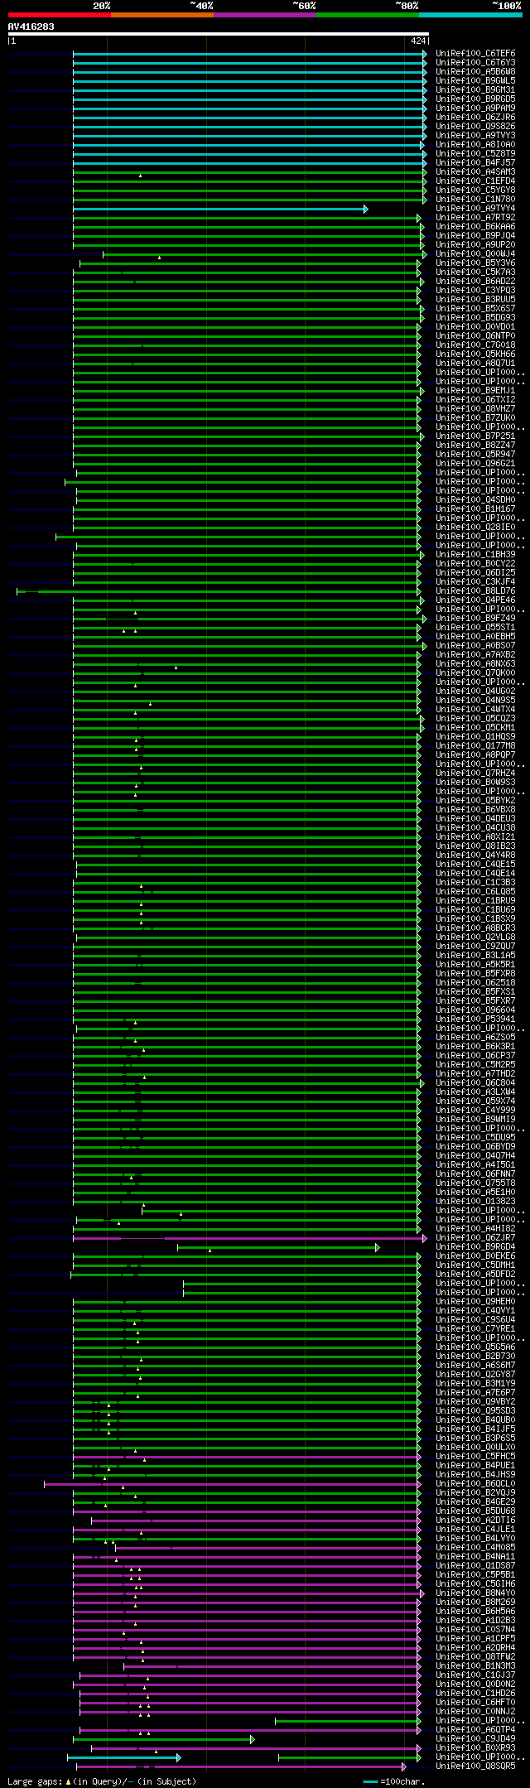The height and width of the screenshot is (1788, 530).
Task: Click label UniRef100_B6KAA6
Action: pyautogui.click(x=475, y=226)
